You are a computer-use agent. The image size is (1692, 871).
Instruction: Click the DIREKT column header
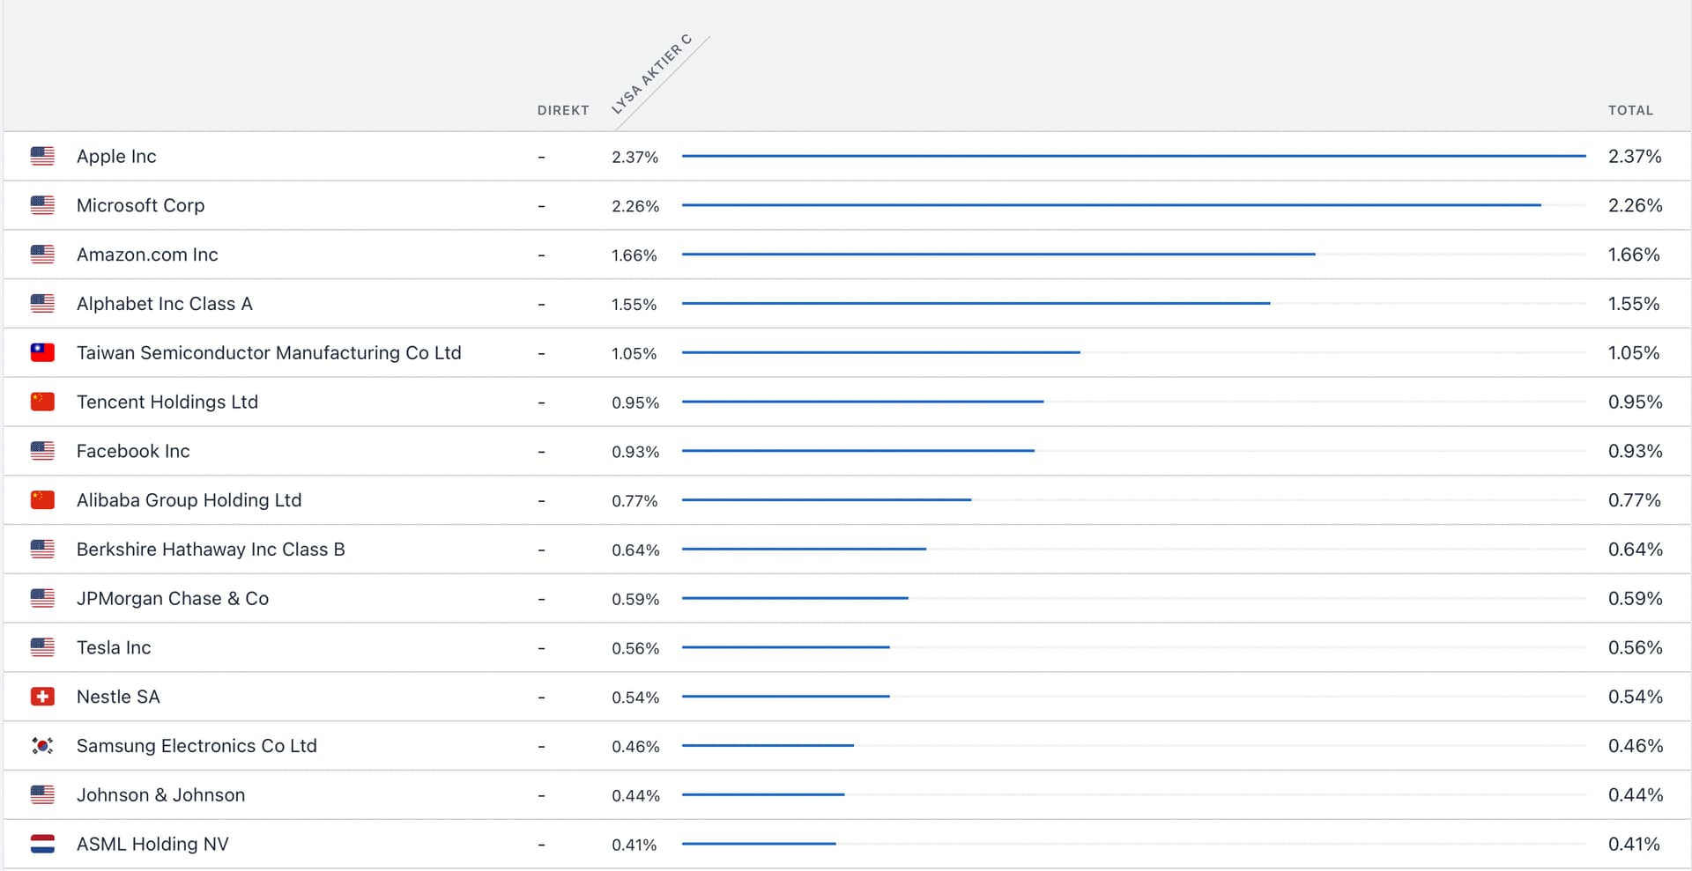pos(562,110)
